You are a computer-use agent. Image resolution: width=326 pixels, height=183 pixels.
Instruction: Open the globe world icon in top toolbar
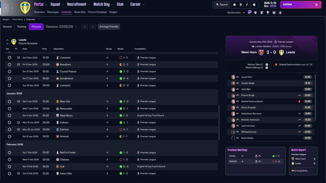coord(241,5)
